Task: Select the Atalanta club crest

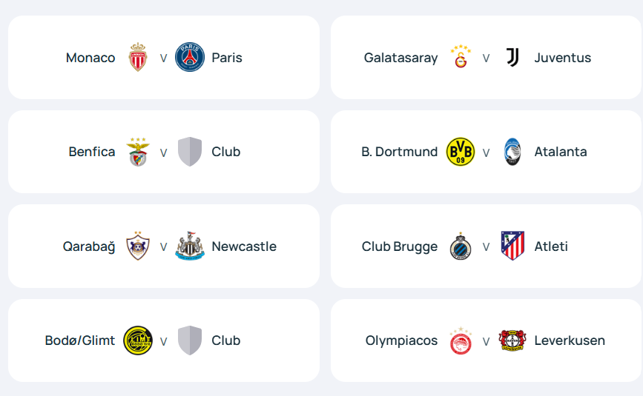Action: [512, 152]
